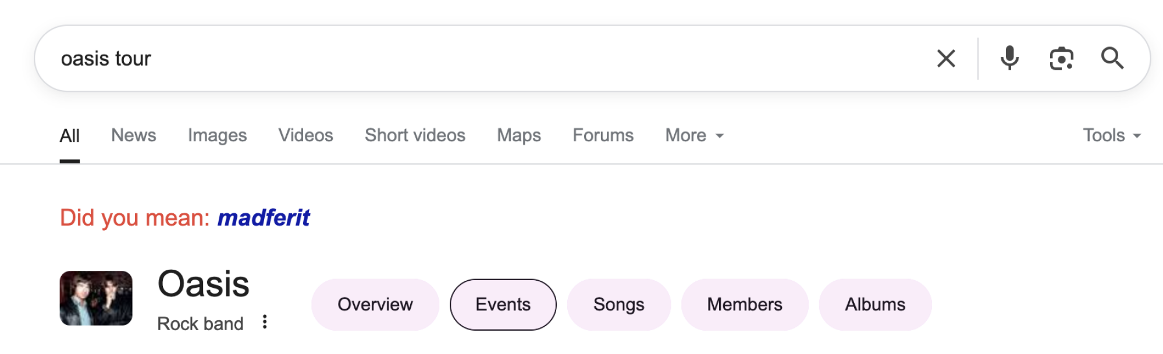Show Oasis Songs via the chip

point(618,304)
